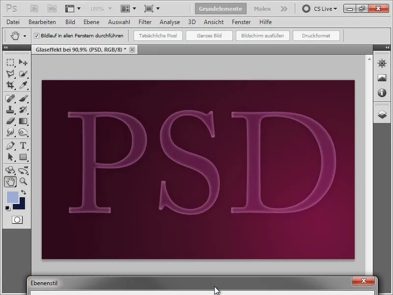Select the Brush tool
393x295 pixels.
[x=23, y=98]
